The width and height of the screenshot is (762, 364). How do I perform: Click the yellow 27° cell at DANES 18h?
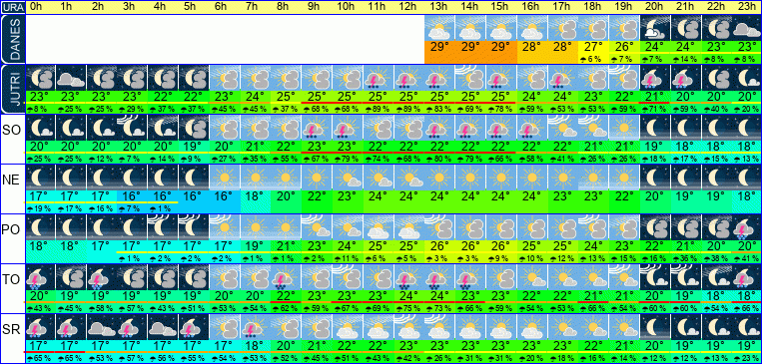[x=593, y=48]
